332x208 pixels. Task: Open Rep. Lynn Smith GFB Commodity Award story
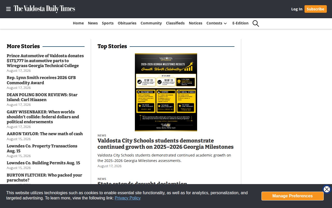[41, 80]
